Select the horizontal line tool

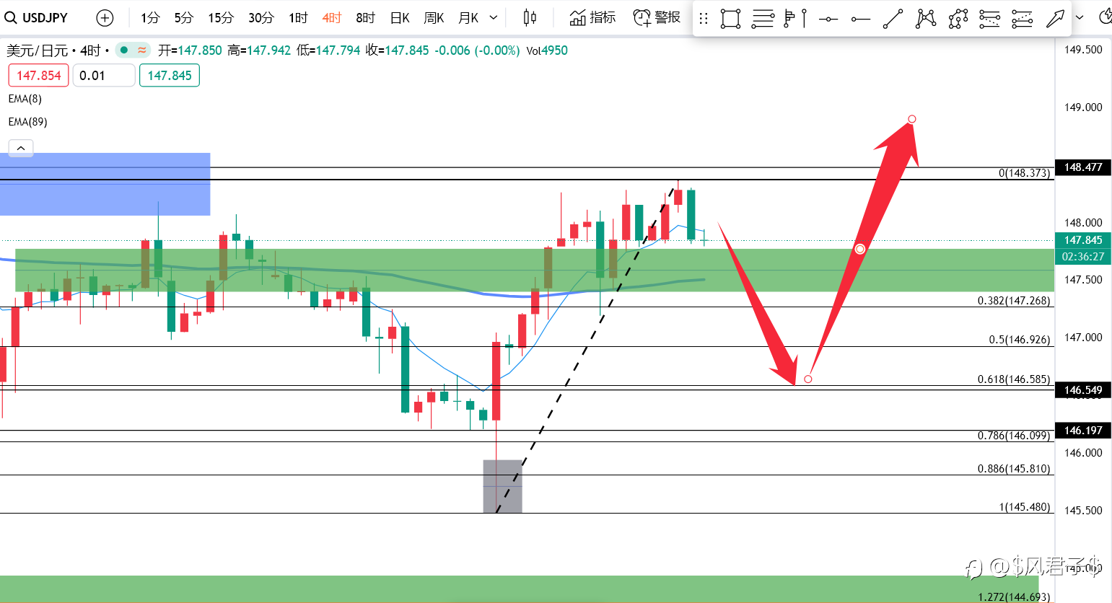[x=828, y=19]
